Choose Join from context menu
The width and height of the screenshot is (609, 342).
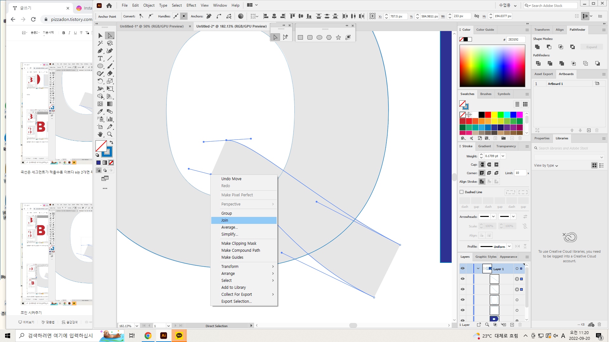click(244, 220)
